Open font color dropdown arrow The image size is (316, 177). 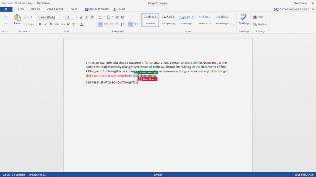(x=85, y=24)
